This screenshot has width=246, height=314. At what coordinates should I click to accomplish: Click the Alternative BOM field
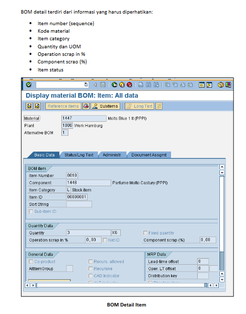tap(65, 132)
